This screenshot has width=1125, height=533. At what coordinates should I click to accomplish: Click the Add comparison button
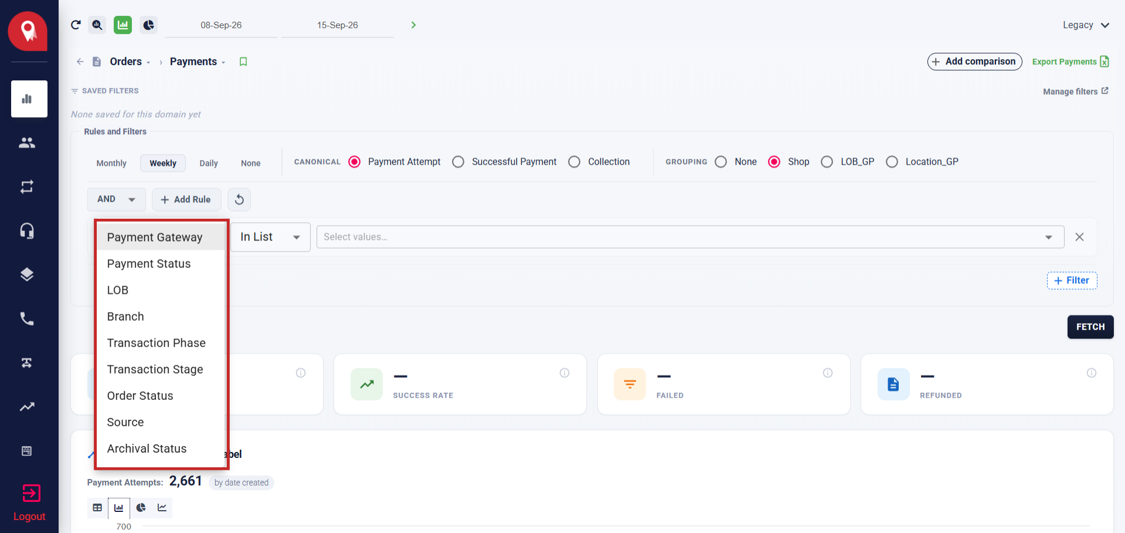(x=974, y=62)
